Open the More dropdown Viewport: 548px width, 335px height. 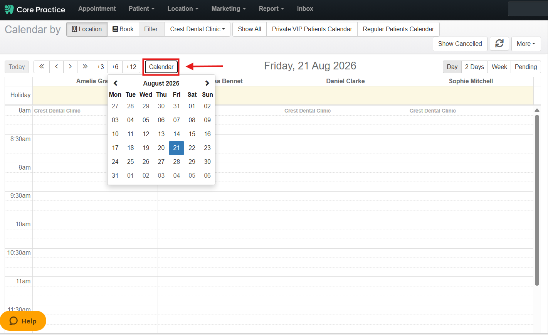[x=526, y=44]
